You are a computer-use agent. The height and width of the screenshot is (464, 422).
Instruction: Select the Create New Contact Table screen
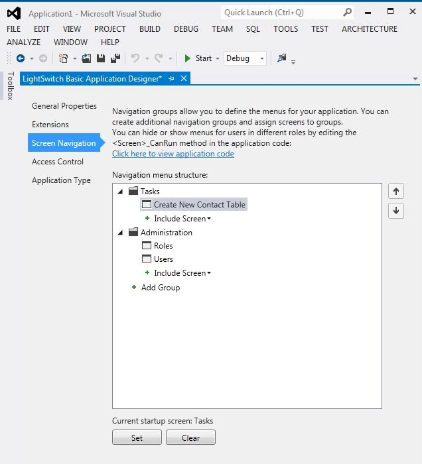[x=194, y=204]
